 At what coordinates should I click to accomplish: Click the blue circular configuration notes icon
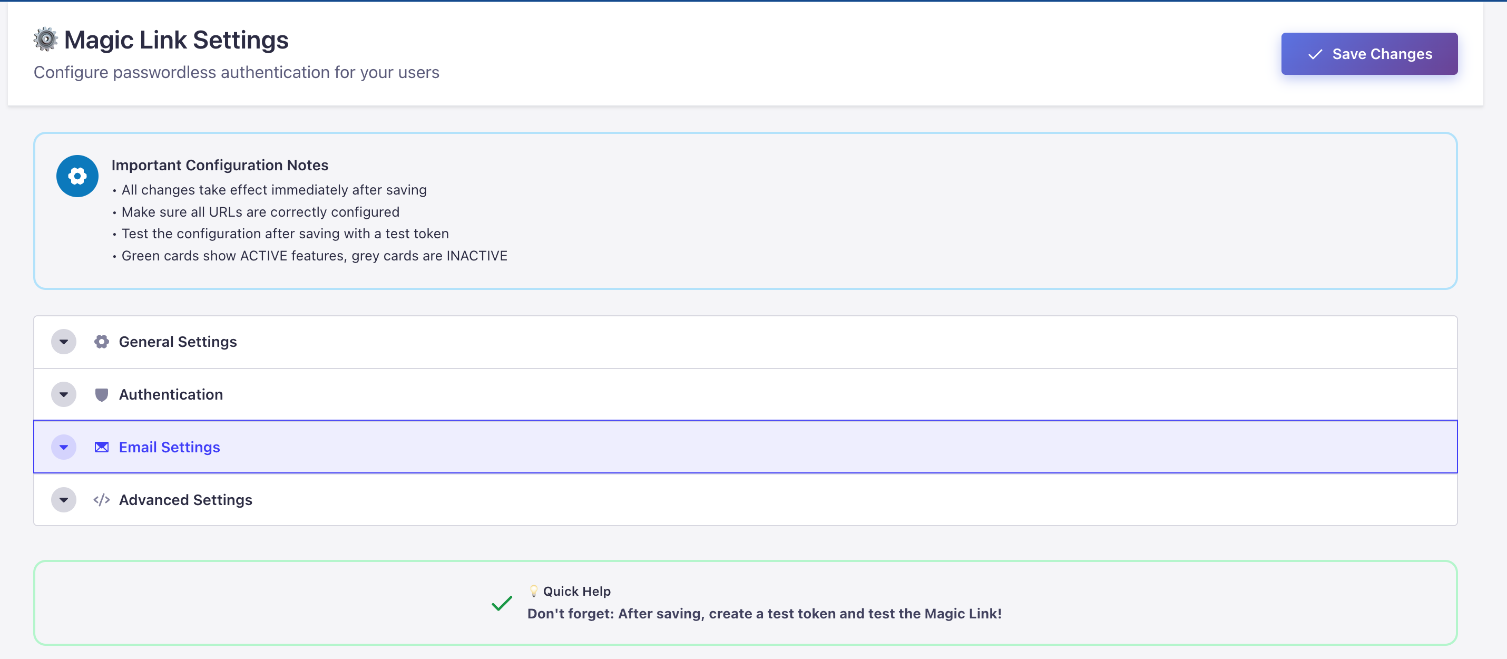pos(77,176)
